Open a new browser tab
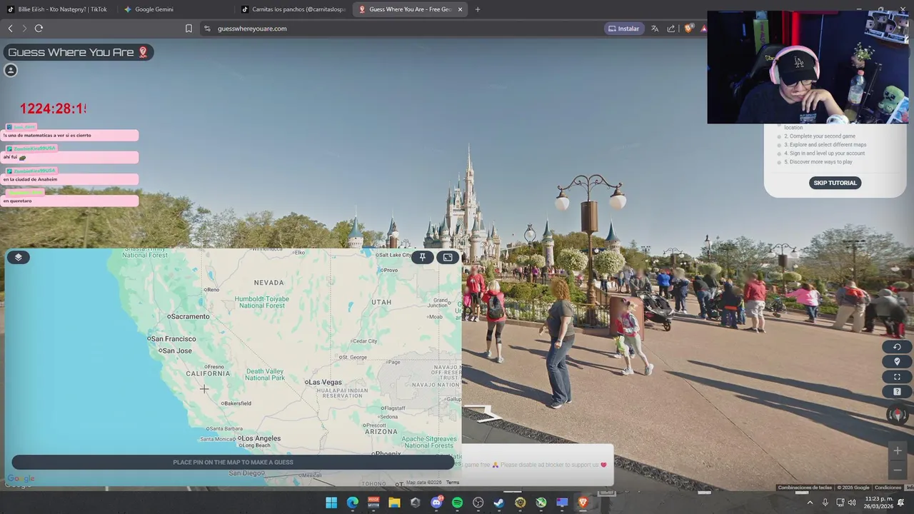Viewport: 914px width, 514px height. (478, 9)
